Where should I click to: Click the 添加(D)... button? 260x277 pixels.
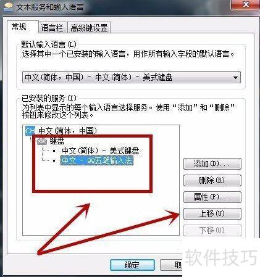tap(212, 163)
